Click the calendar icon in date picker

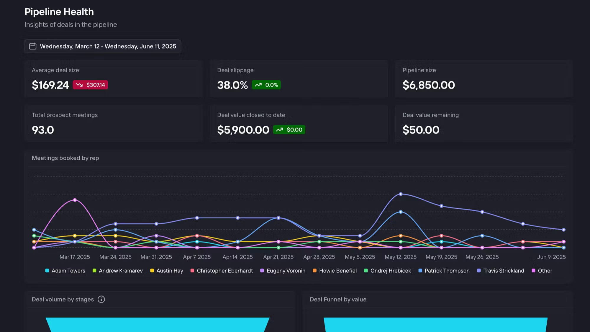(32, 46)
